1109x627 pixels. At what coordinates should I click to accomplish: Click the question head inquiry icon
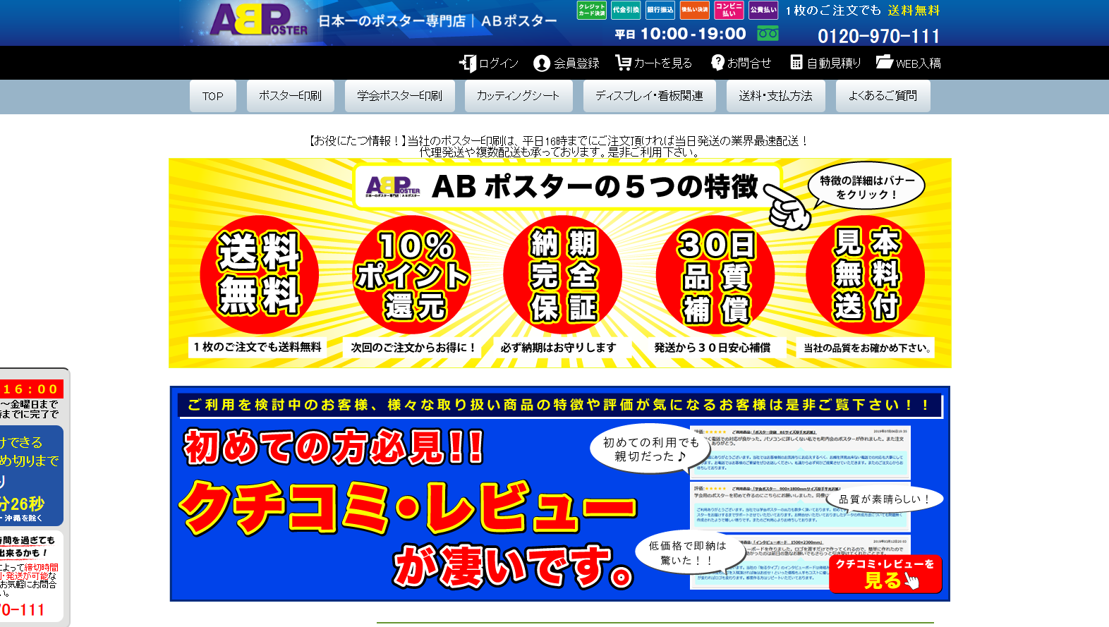click(x=717, y=63)
